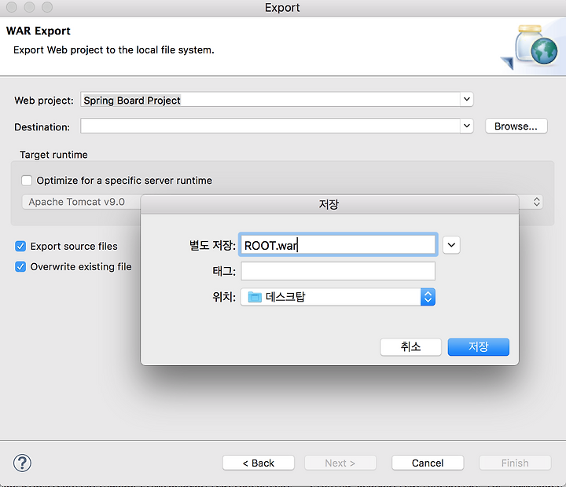
Task: Go back with the < Back button
Action: tap(259, 463)
